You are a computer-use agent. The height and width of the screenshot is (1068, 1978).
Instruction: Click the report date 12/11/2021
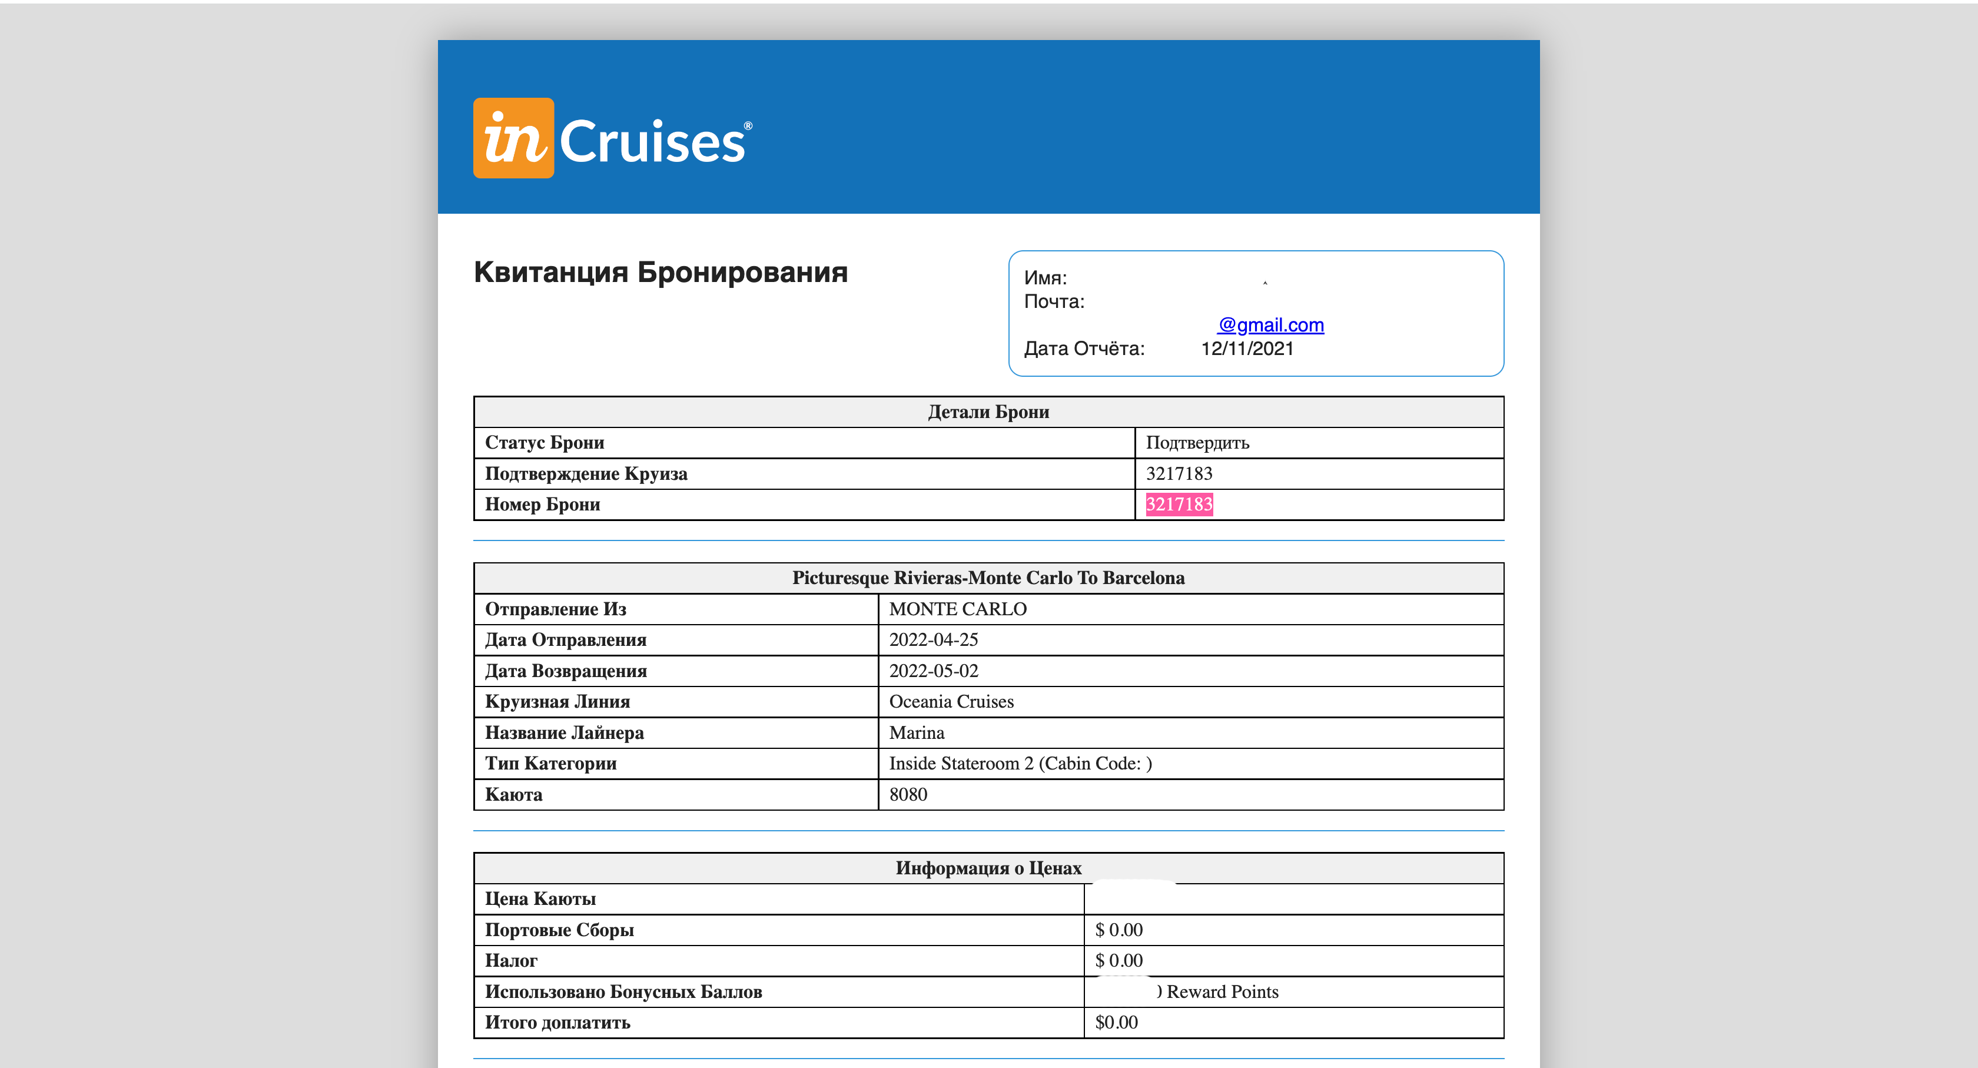(x=1247, y=349)
